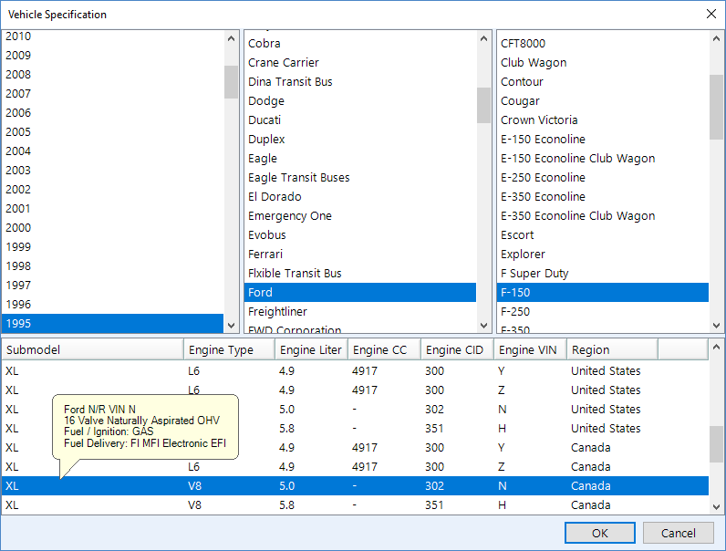Select XL V8 5.8 VIN H Canada row
Screen dimensions: 726x551
pyautogui.click(x=355, y=505)
